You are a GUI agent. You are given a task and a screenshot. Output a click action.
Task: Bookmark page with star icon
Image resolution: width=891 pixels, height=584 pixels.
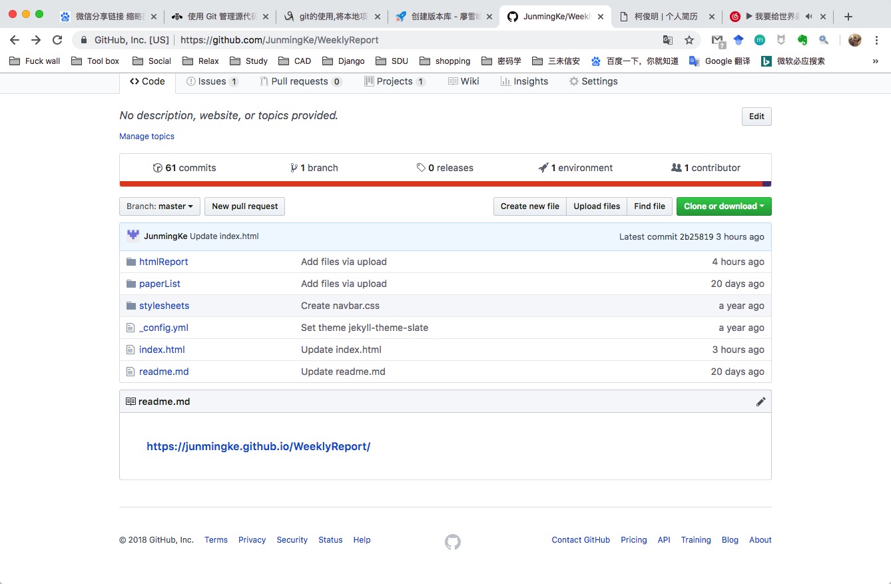pos(689,40)
